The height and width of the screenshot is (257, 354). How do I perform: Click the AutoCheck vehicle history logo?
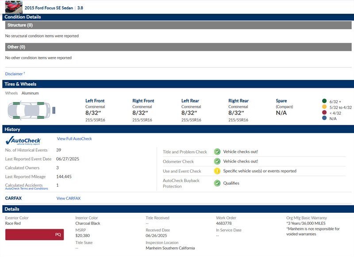(x=23, y=140)
